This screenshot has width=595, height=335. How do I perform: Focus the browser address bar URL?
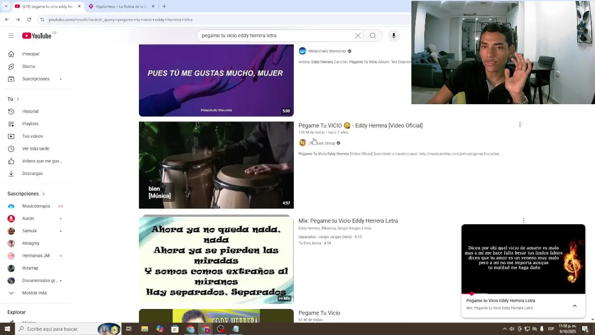pos(120,20)
